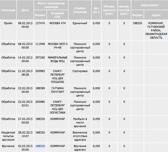
Task: Click the Операция column header
Action: 8,10
